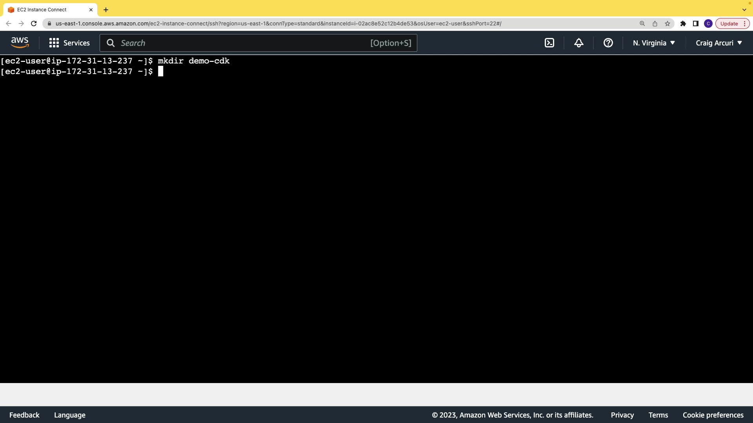Image resolution: width=753 pixels, height=423 pixels.
Task: Reload the browser page
Action: point(34,23)
